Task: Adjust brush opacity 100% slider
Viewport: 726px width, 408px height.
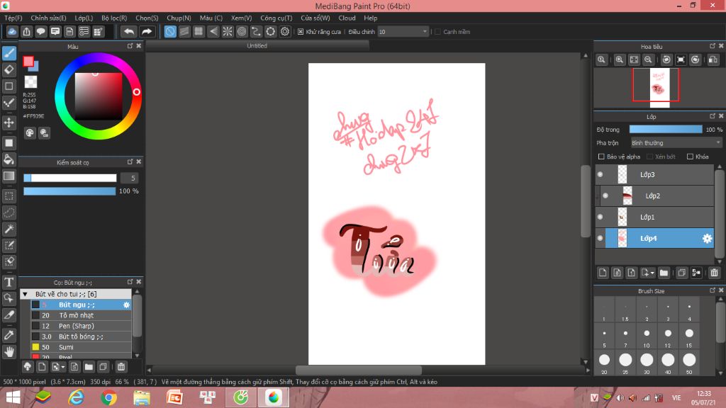Action: coord(69,191)
